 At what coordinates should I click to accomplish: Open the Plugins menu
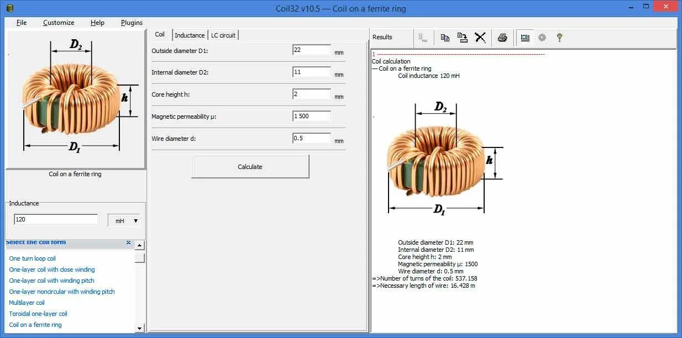click(x=132, y=23)
